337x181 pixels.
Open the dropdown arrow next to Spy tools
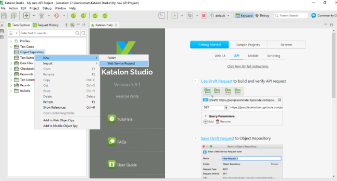click(49, 15)
